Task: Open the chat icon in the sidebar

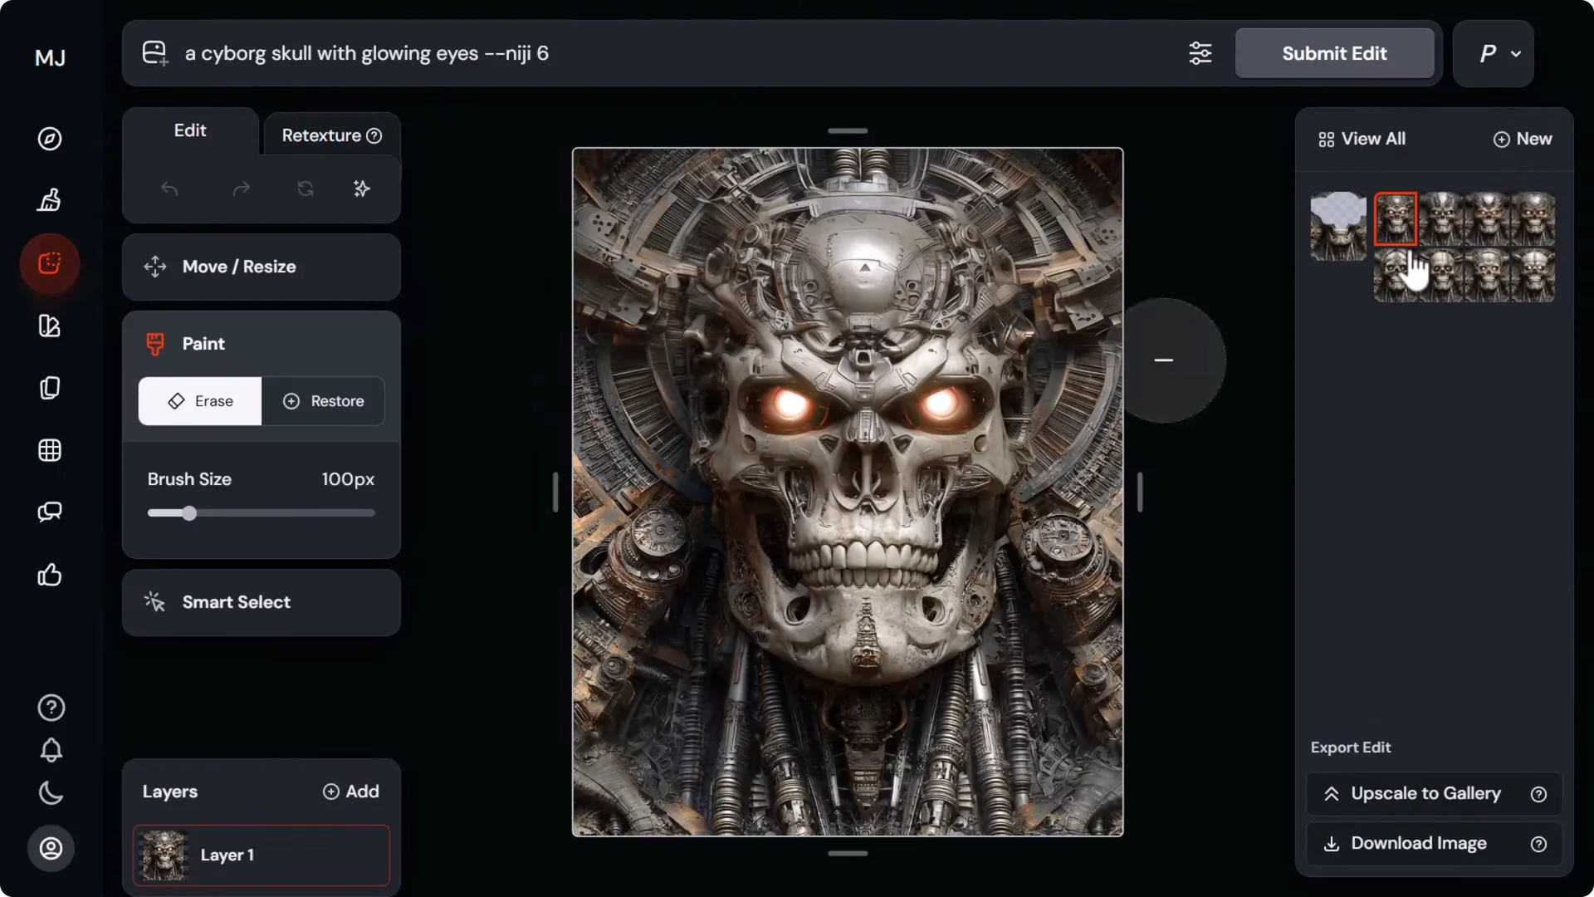Action: pyautogui.click(x=50, y=512)
